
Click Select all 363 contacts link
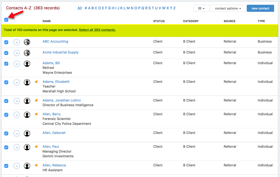point(97,30)
